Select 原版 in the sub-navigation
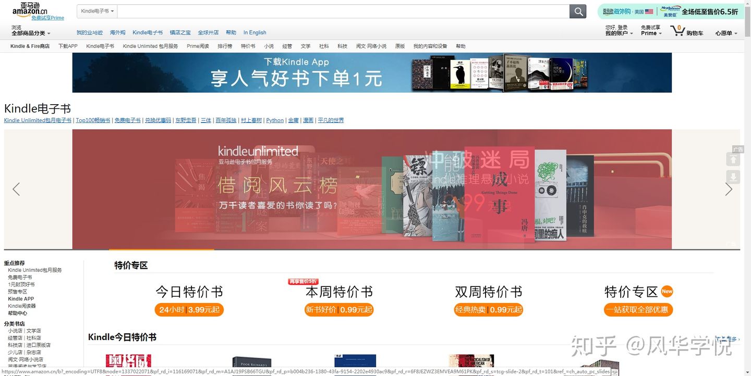 400,46
